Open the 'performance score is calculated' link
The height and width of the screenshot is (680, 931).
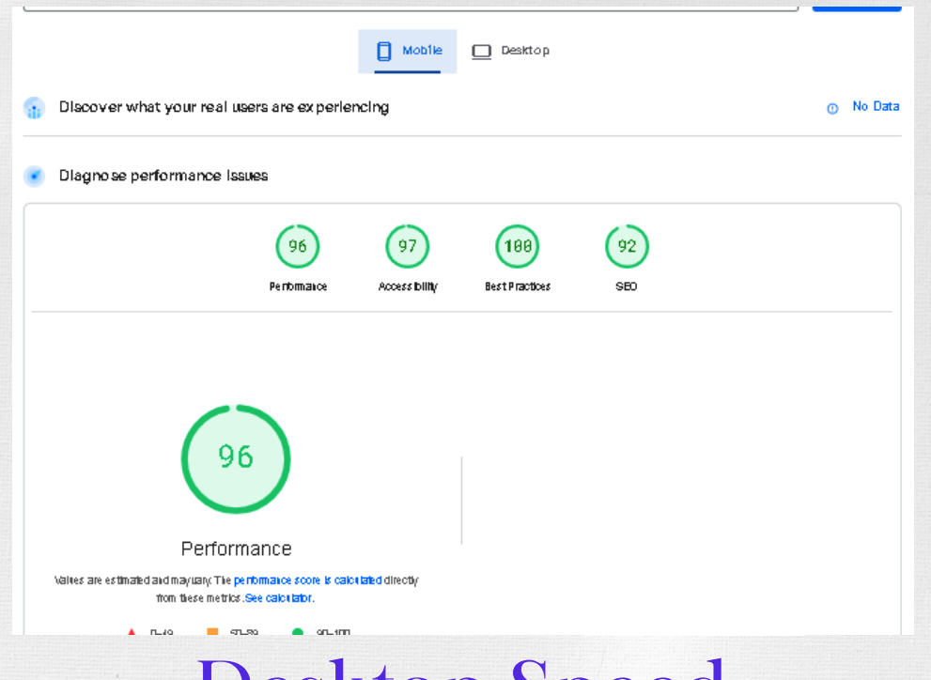tap(307, 580)
